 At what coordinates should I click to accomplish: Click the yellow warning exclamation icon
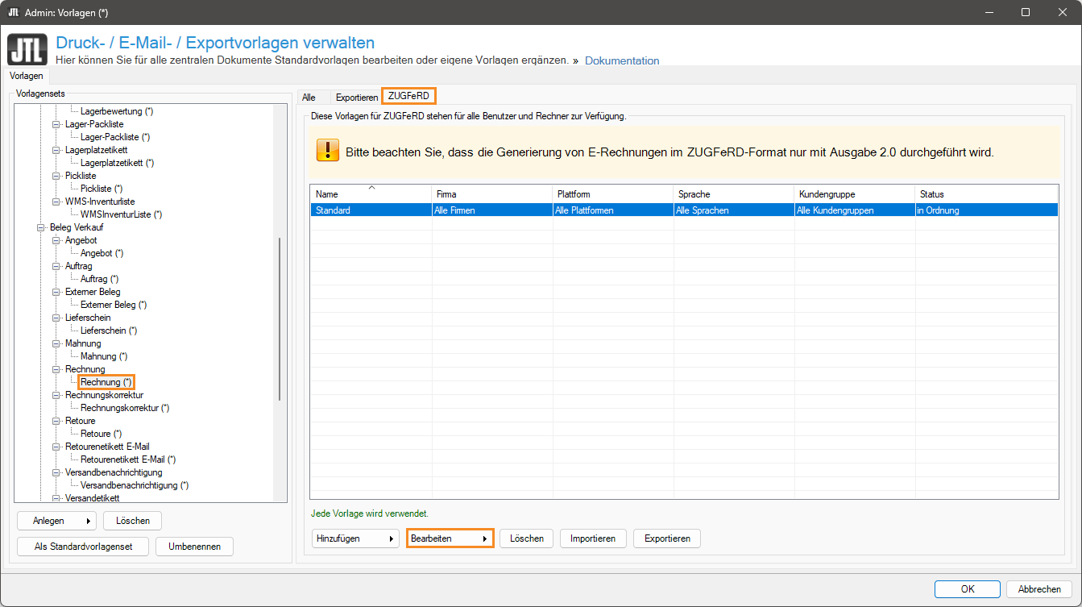[x=328, y=151]
